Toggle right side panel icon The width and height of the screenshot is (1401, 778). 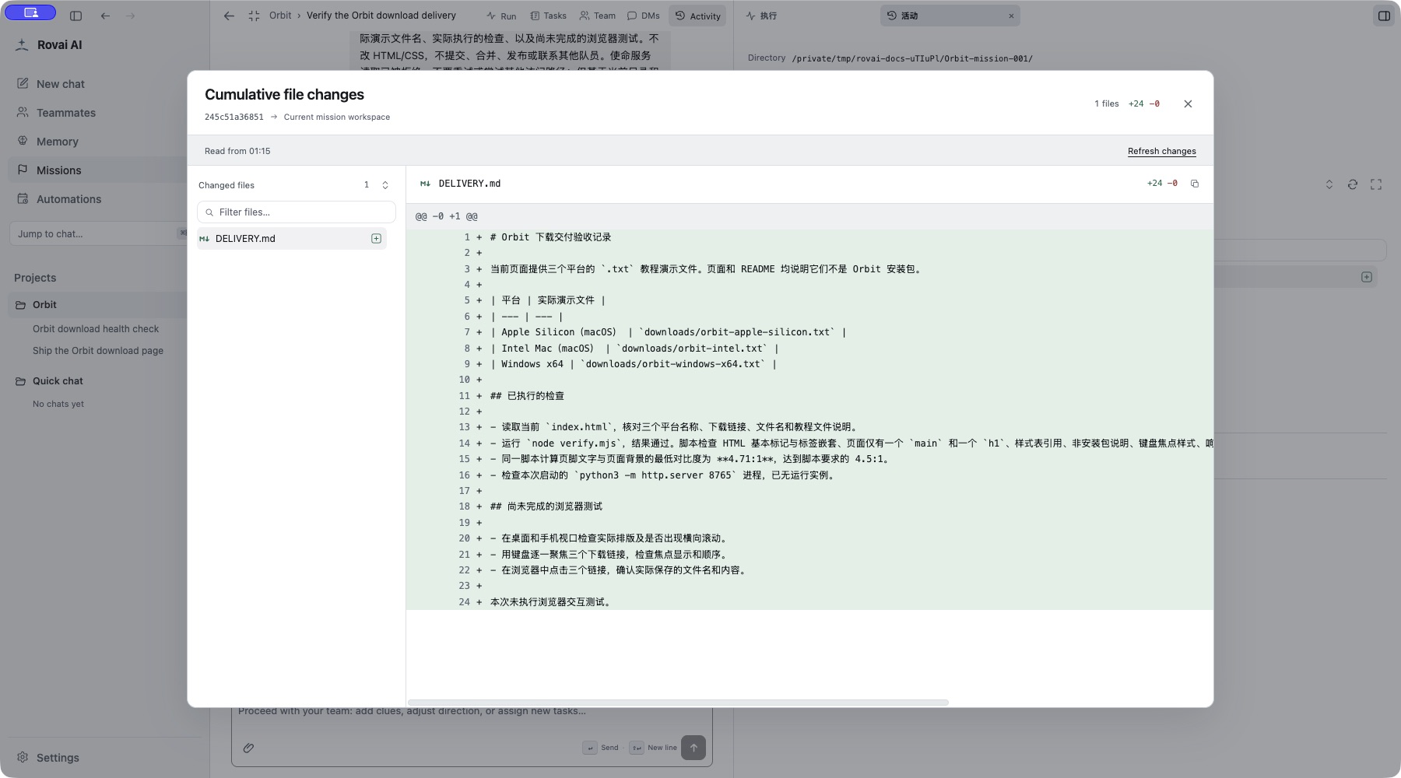[x=1384, y=16]
